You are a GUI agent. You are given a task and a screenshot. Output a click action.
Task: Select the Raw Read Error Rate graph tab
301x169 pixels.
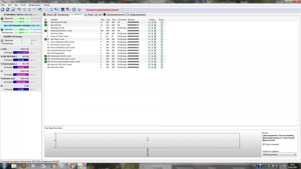tap(53, 128)
